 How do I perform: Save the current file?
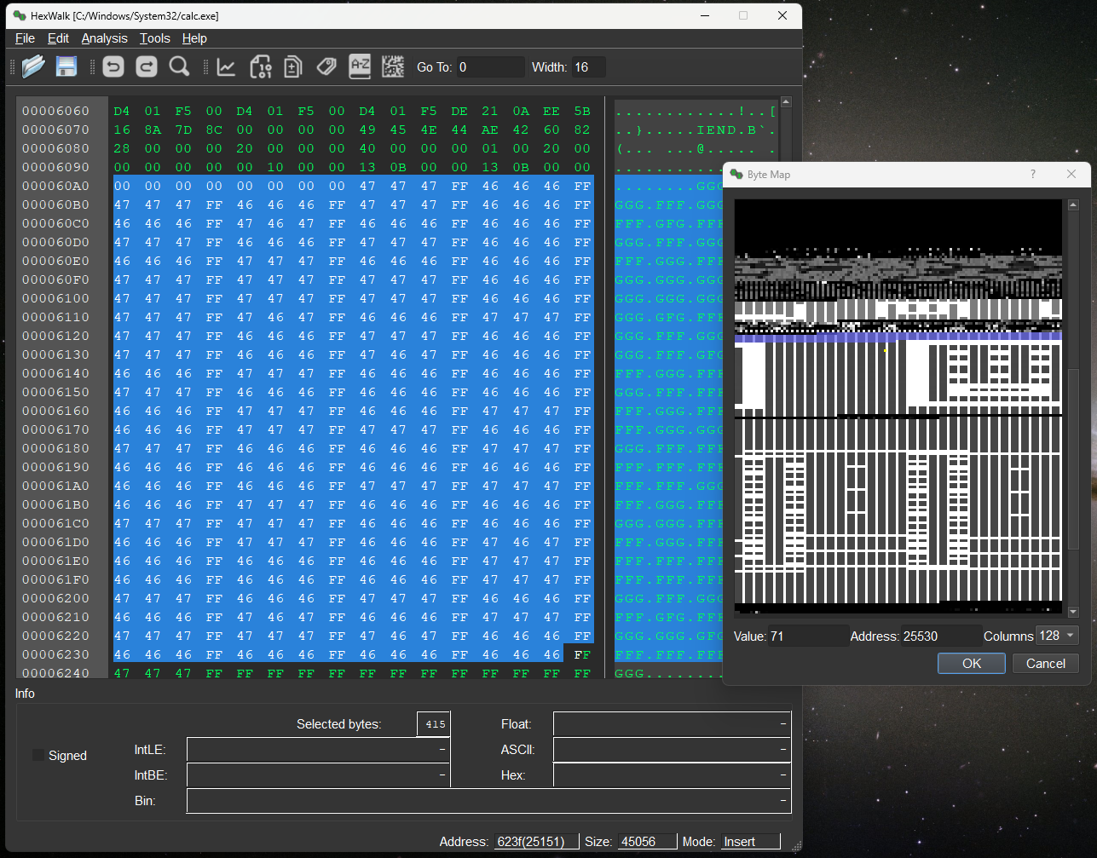pyautogui.click(x=66, y=66)
